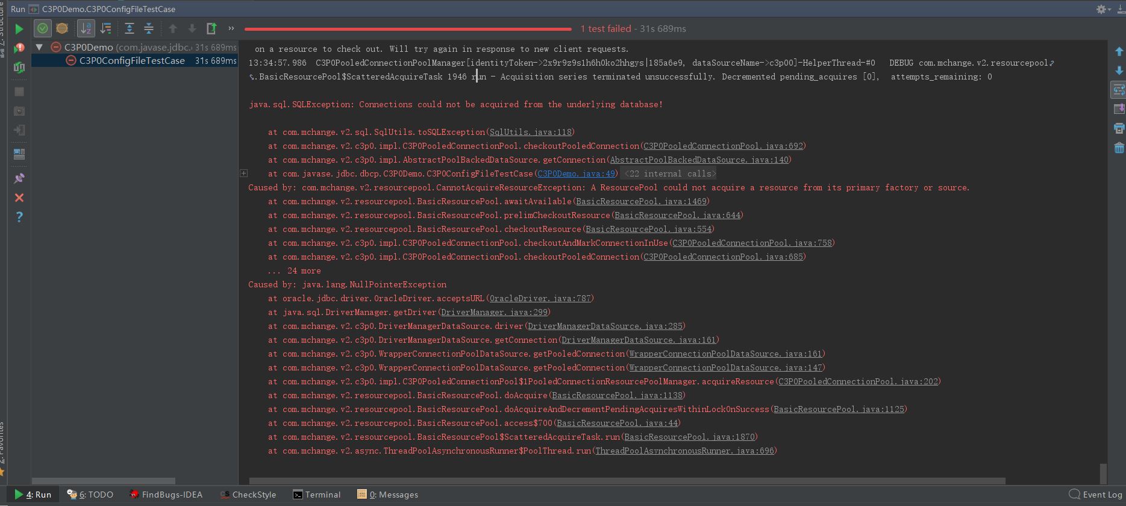1126x506 pixels.
Task: Click the red test progress bar
Action: [x=408, y=29]
